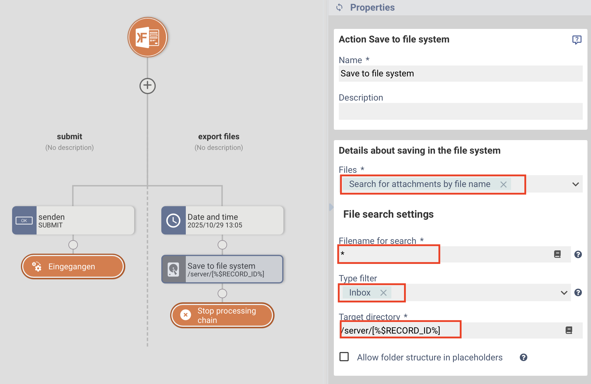Enable Allow folder structure in placeholders
This screenshot has height=384, width=591.
(344, 357)
